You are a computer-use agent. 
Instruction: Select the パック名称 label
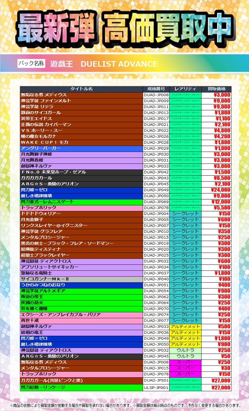[31, 63]
